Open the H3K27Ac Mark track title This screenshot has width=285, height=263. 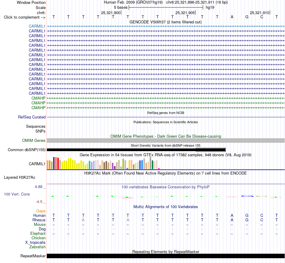[166, 173]
